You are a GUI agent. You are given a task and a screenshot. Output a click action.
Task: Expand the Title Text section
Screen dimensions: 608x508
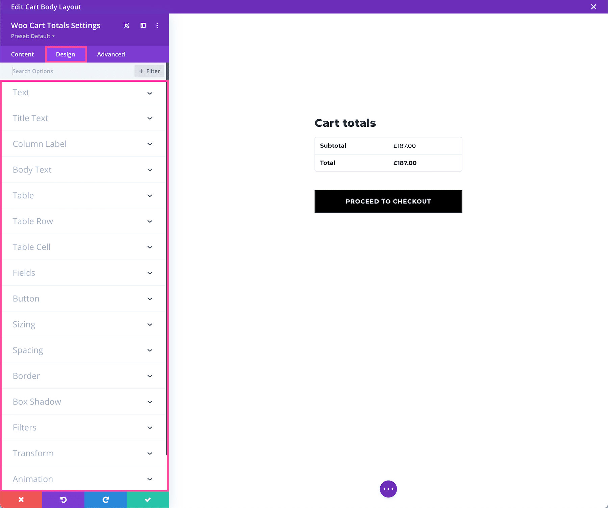click(84, 118)
